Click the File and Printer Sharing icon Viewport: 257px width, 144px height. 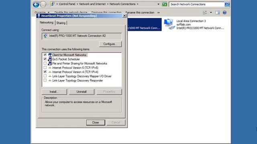click(x=50, y=63)
